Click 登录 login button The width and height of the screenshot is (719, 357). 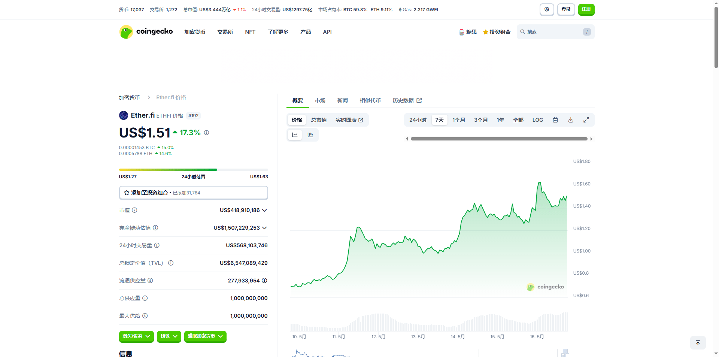[566, 9]
